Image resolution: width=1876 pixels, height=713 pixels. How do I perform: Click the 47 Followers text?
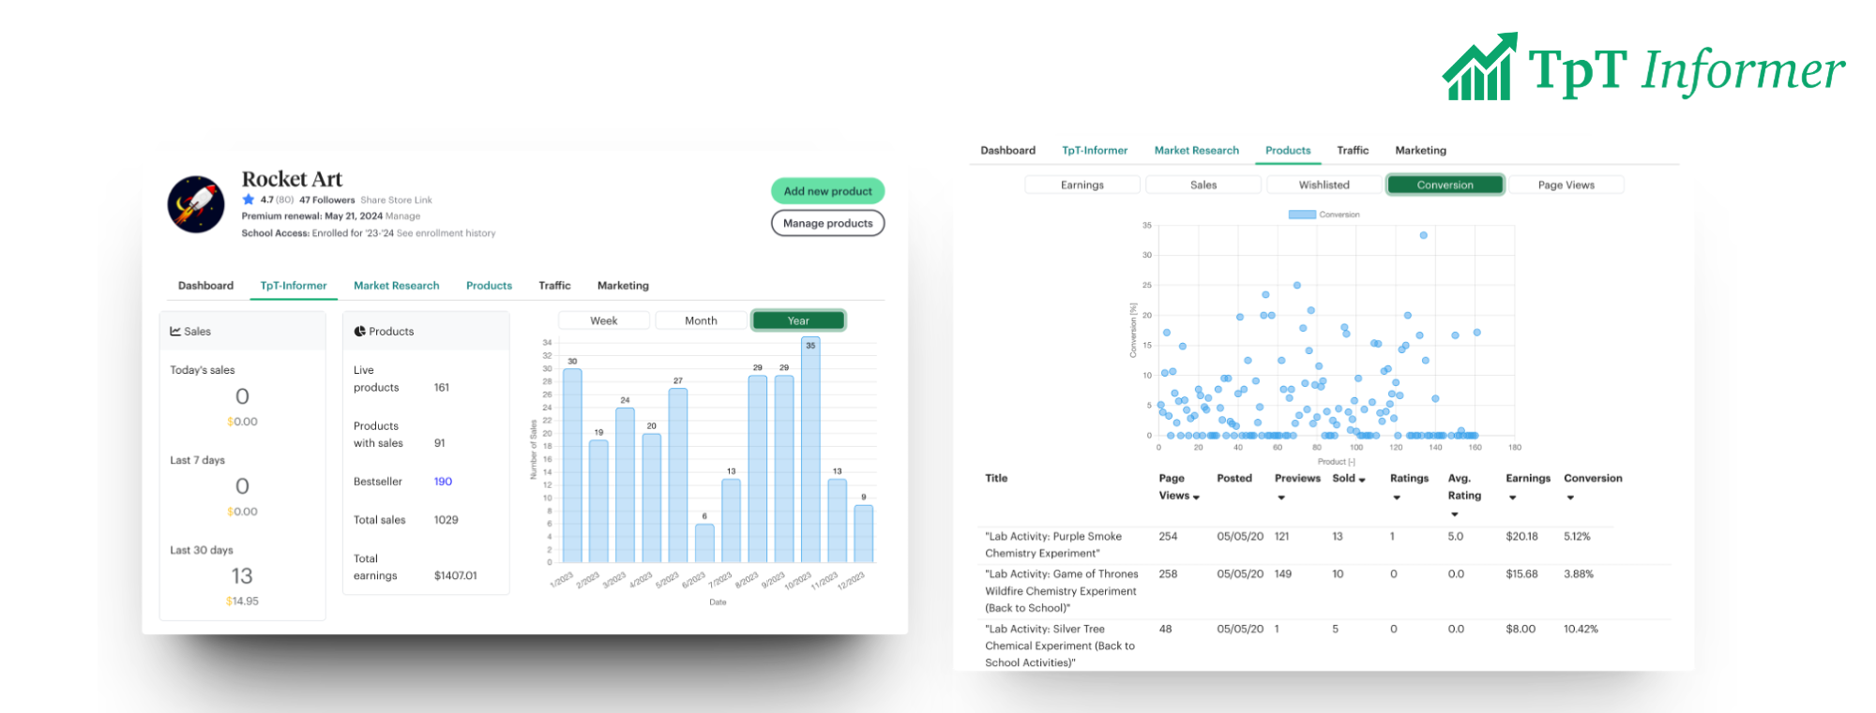pyautogui.click(x=327, y=200)
